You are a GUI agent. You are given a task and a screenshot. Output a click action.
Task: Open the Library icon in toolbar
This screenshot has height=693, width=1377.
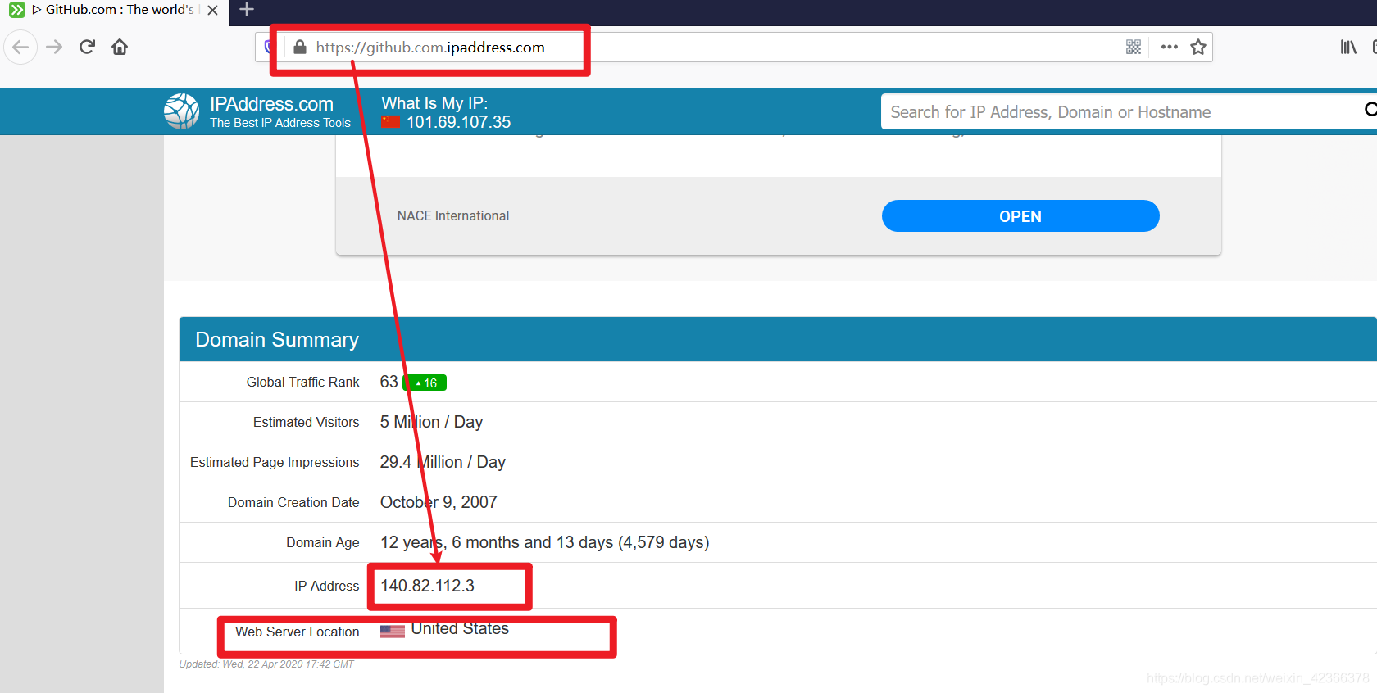point(1348,48)
